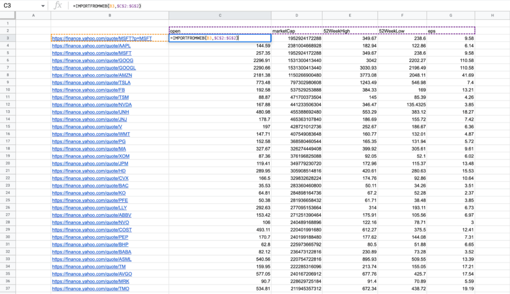Open the quote/WMT link
Screen dimensions: 510x294
coord(91,134)
